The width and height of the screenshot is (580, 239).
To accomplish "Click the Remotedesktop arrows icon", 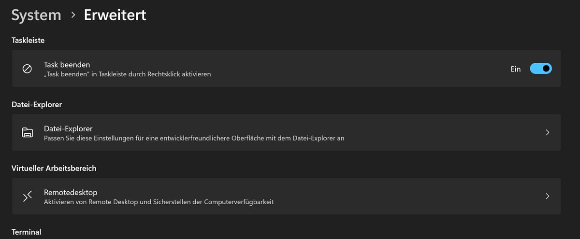I will tap(28, 196).
